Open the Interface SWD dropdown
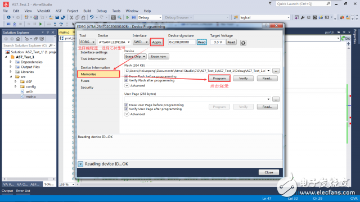This screenshot has height=202, width=360. click(141, 42)
